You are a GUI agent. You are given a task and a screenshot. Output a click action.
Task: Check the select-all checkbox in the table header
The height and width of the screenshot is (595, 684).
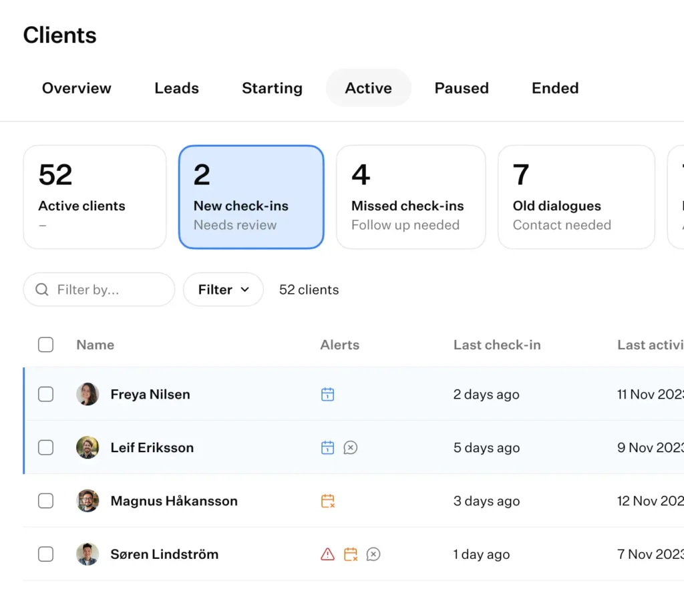(x=45, y=345)
